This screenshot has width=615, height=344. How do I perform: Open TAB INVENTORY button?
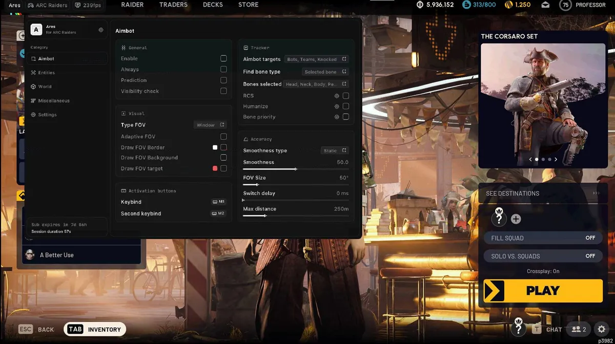click(95, 329)
